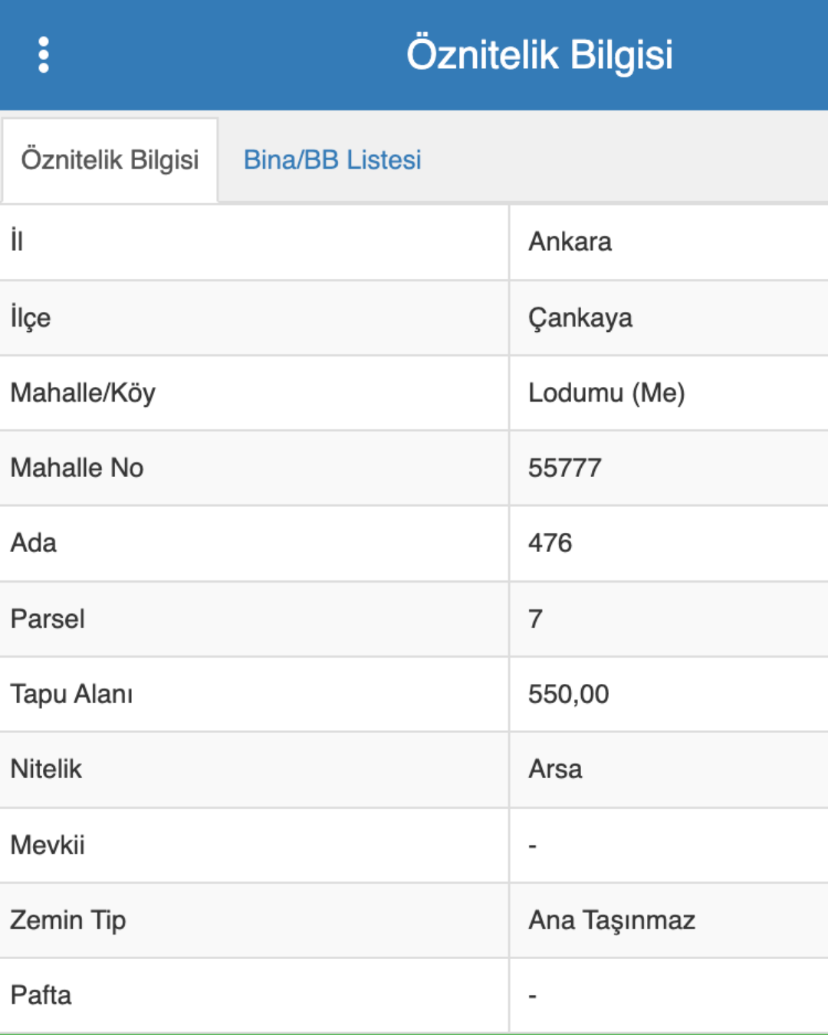Select the İlçe row label
The width and height of the screenshot is (828, 1035).
(x=31, y=317)
